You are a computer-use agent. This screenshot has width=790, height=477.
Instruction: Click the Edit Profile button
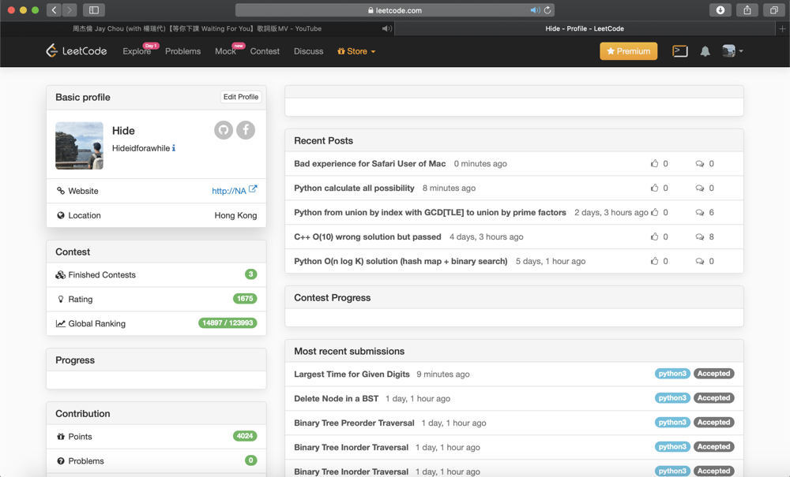click(x=241, y=96)
